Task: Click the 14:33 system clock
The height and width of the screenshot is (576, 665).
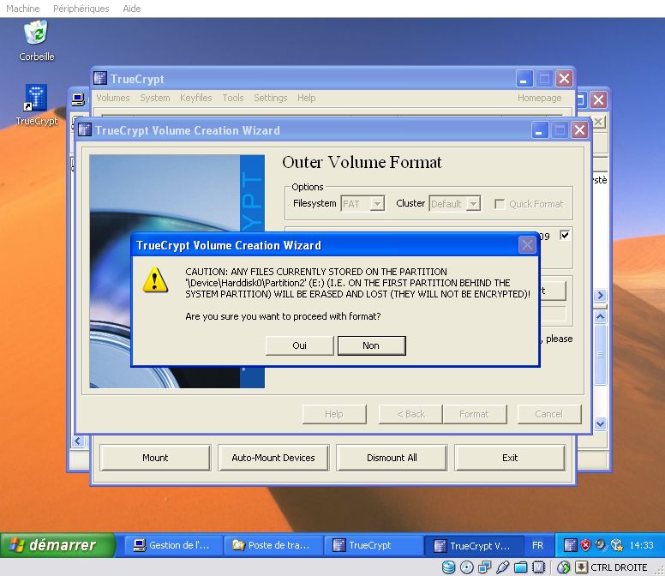Action: pos(641,545)
